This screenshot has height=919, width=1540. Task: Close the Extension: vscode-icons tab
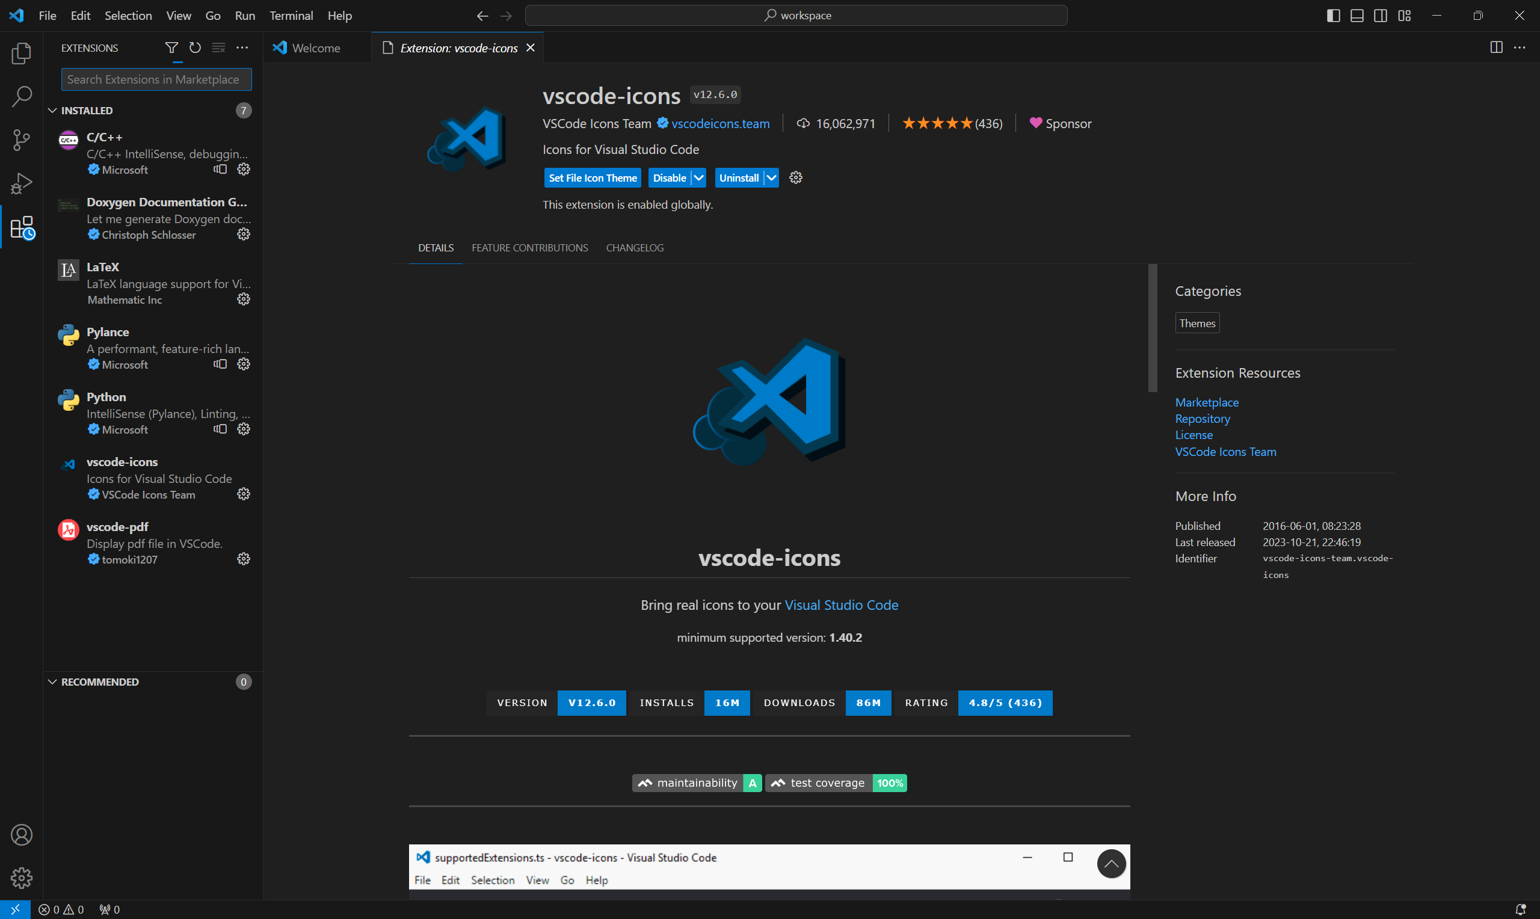530,48
